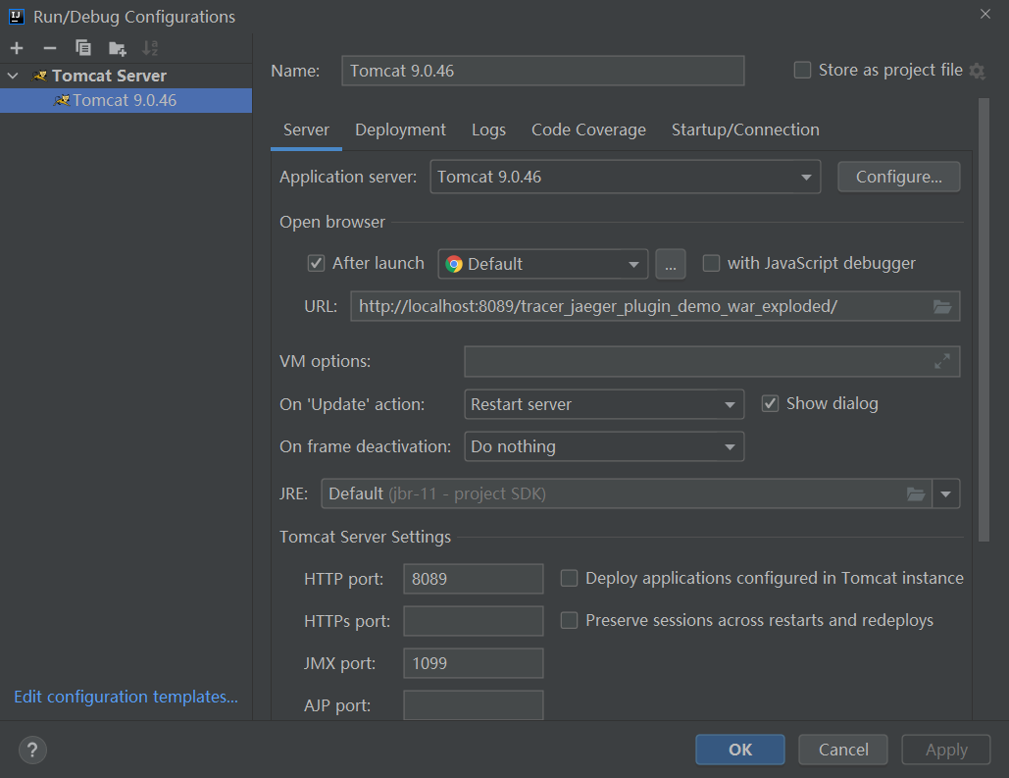Browse for JRE with folder icon
This screenshot has height=778, width=1009.
click(x=916, y=494)
